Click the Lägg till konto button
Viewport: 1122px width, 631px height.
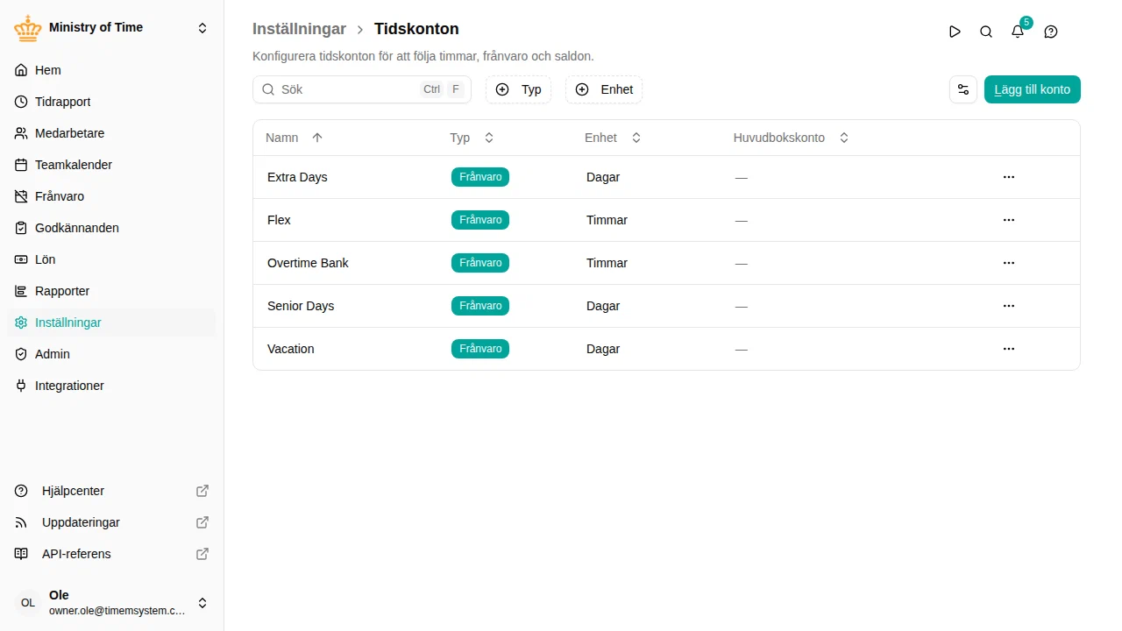click(1033, 89)
